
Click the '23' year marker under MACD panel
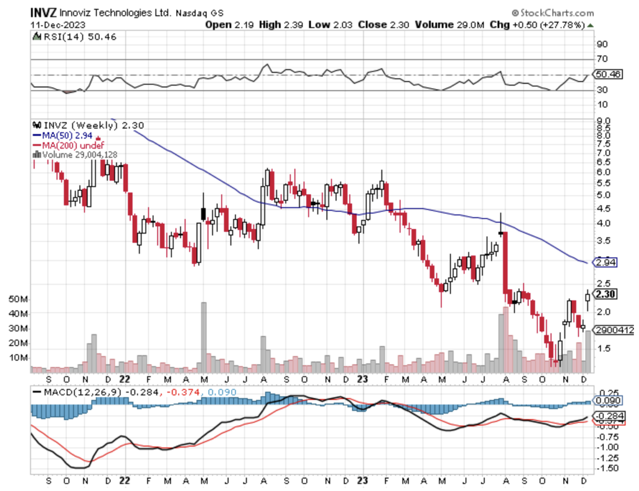tap(363, 479)
